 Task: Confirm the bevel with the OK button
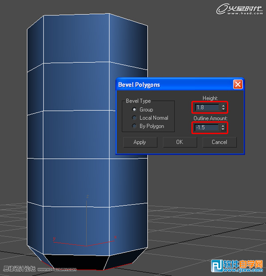click(179, 142)
